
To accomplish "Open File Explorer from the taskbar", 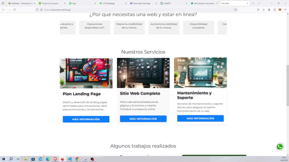I will [x=26, y=159].
